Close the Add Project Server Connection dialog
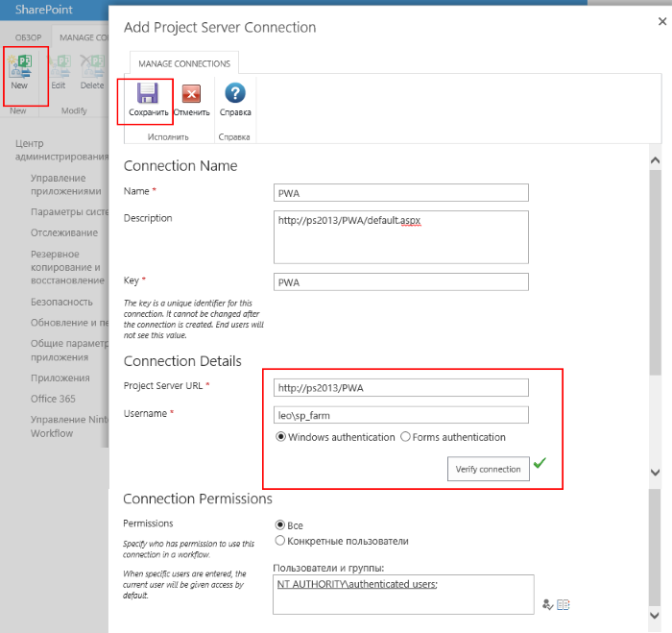The width and height of the screenshot is (672, 633). [x=662, y=21]
